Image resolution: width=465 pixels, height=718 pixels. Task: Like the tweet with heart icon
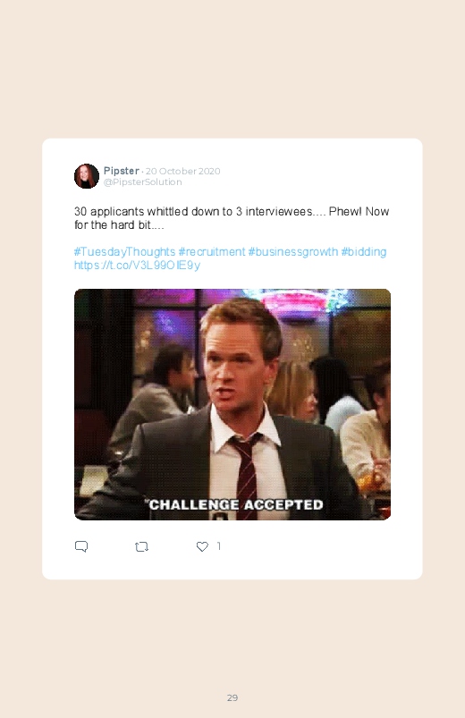click(x=202, y=546)
